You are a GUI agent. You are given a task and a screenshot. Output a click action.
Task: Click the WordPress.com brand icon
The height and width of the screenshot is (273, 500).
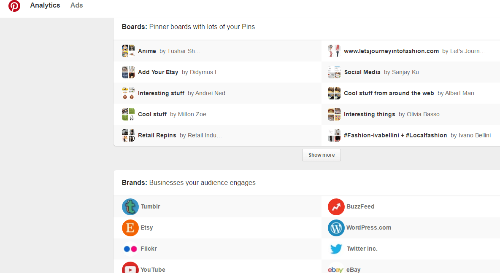click(x=336, y=228)
